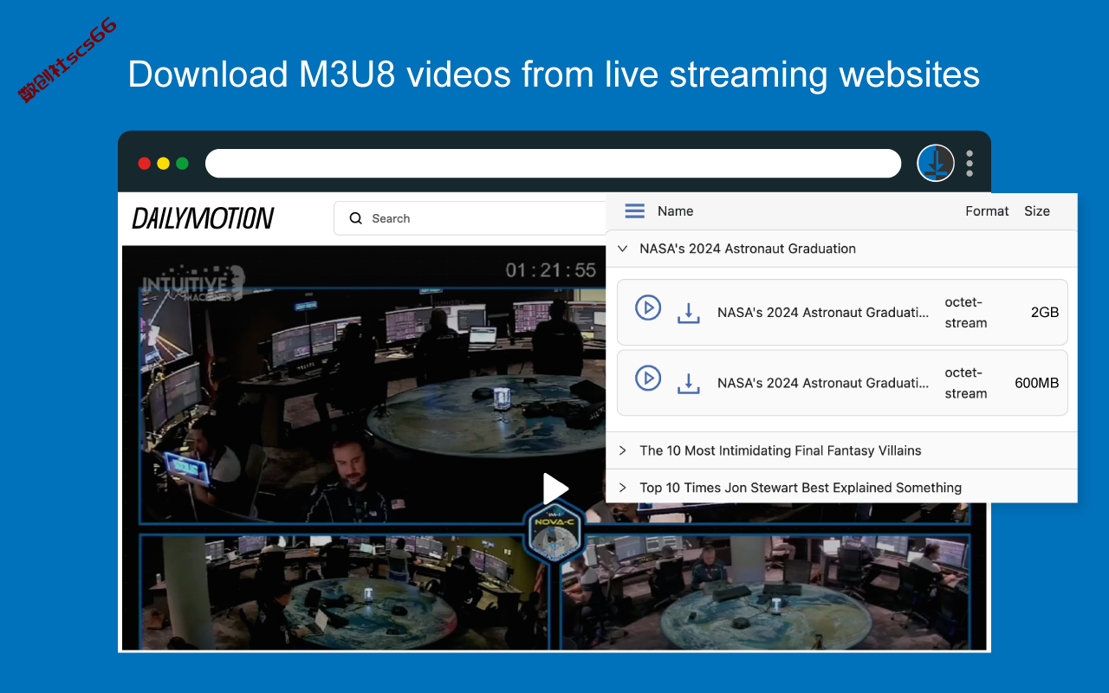This screenshot has height=693, width=1109.
Task: Click the red close window dot
Action: (145, 163)
